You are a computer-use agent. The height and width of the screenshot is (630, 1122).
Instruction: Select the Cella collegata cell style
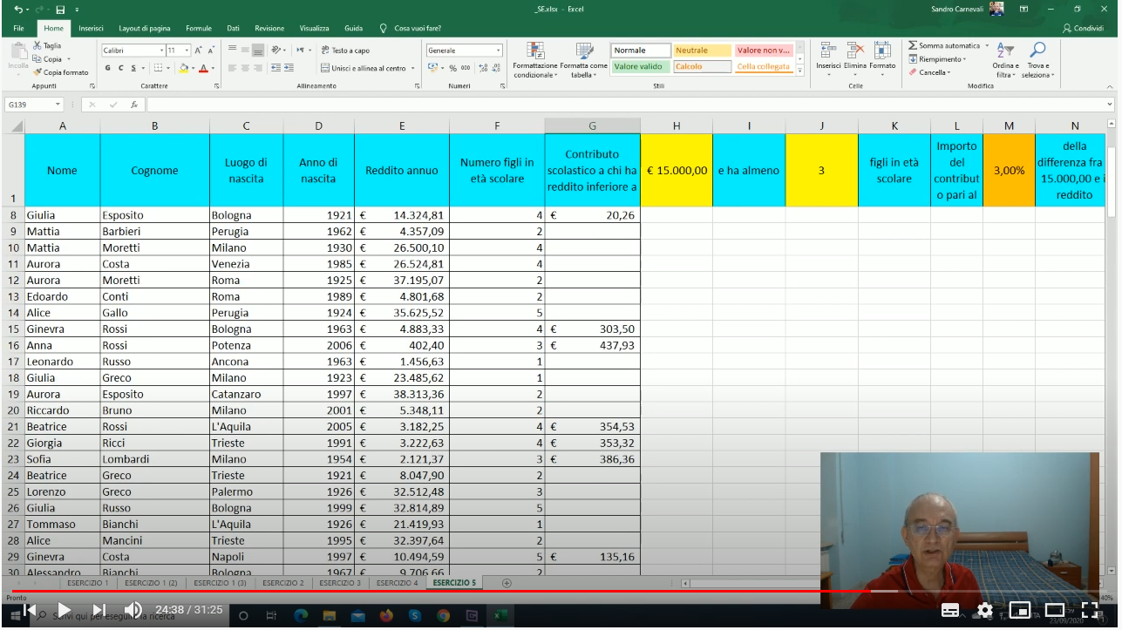[x=764, y=66]
